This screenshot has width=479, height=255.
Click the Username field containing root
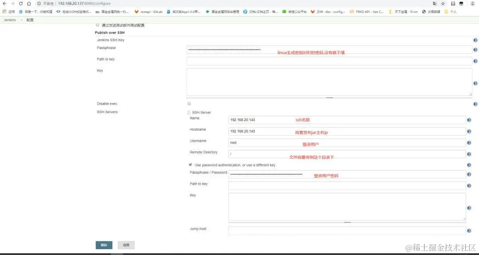347,143
